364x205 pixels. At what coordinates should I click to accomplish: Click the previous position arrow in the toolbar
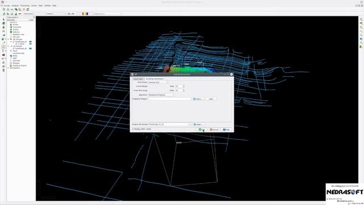(69, 14)
